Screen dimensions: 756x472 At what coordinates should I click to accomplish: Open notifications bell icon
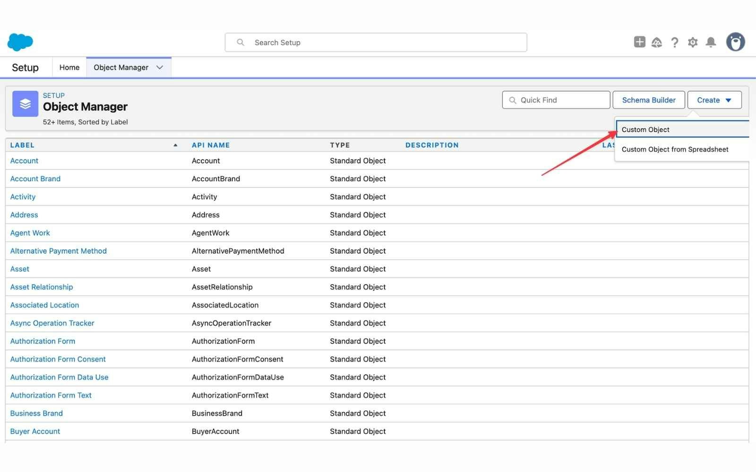pos(711,42)
